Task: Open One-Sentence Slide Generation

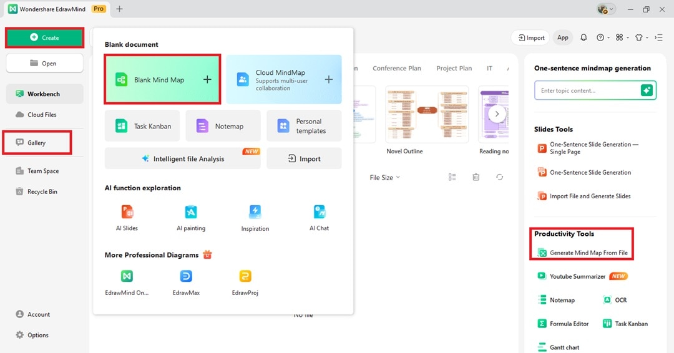Action: (585, 172)
